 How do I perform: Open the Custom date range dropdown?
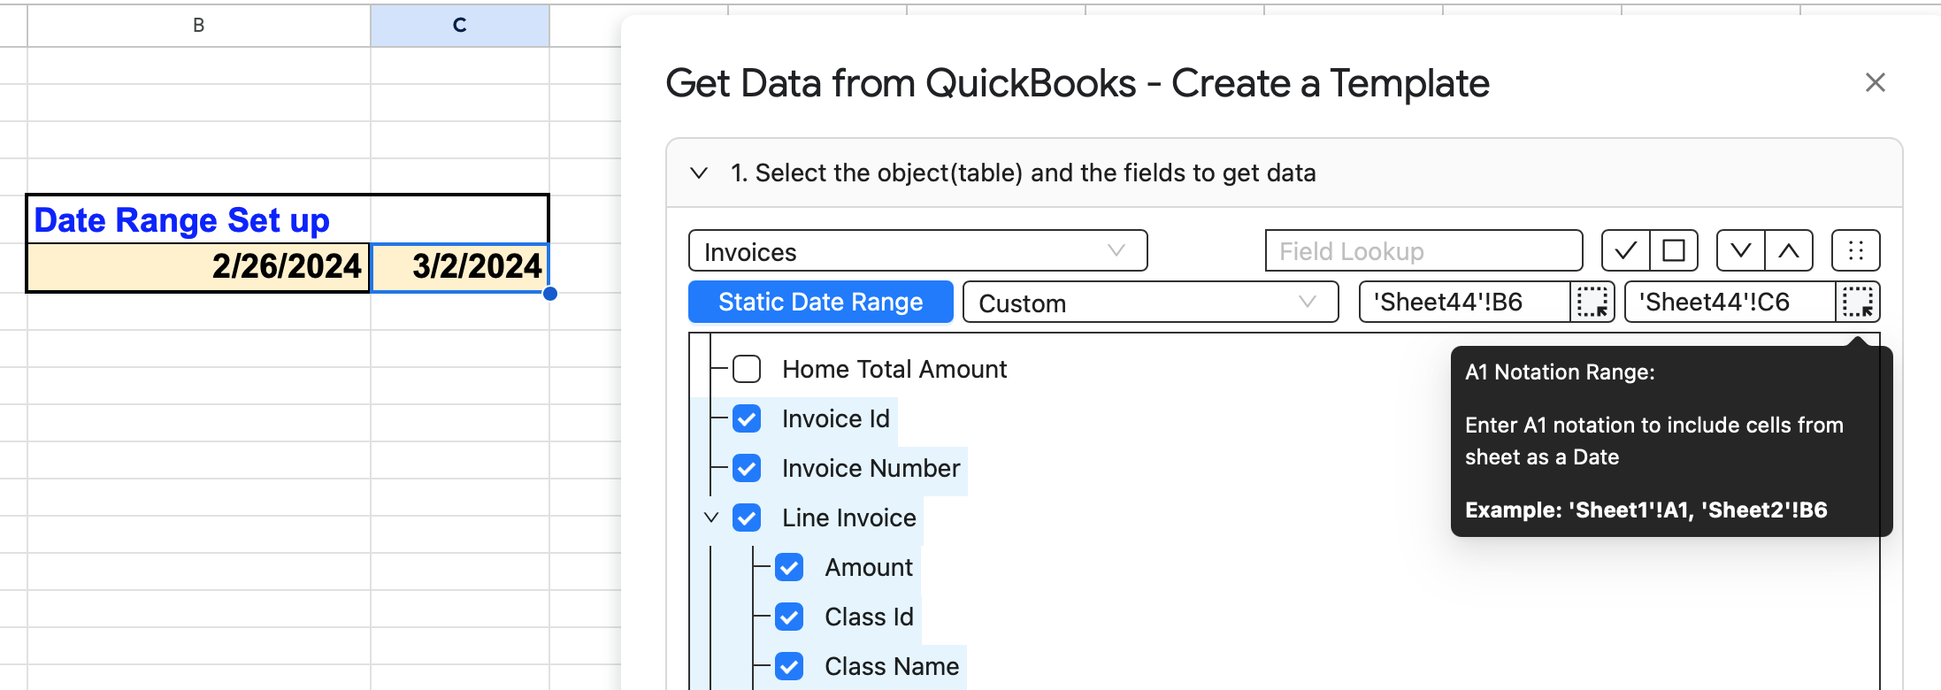click(x=1150, y=303)
